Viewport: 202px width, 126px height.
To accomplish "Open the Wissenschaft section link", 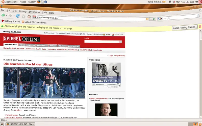I will point(61,49).
